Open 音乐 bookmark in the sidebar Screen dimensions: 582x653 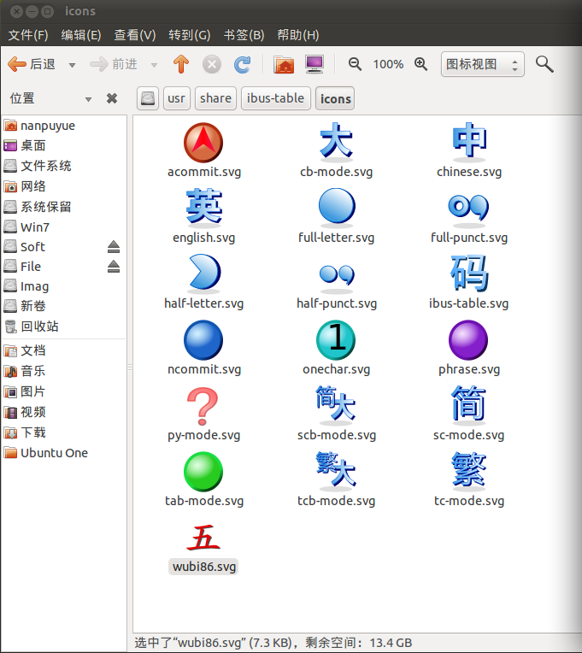point(64,371)
